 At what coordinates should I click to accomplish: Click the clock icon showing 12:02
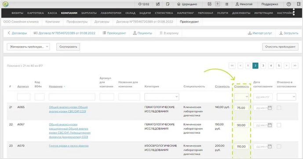coord(140,4)
